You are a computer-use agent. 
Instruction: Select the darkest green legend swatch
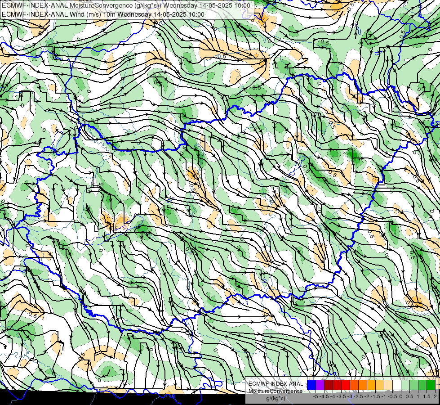tap(431, 385)
